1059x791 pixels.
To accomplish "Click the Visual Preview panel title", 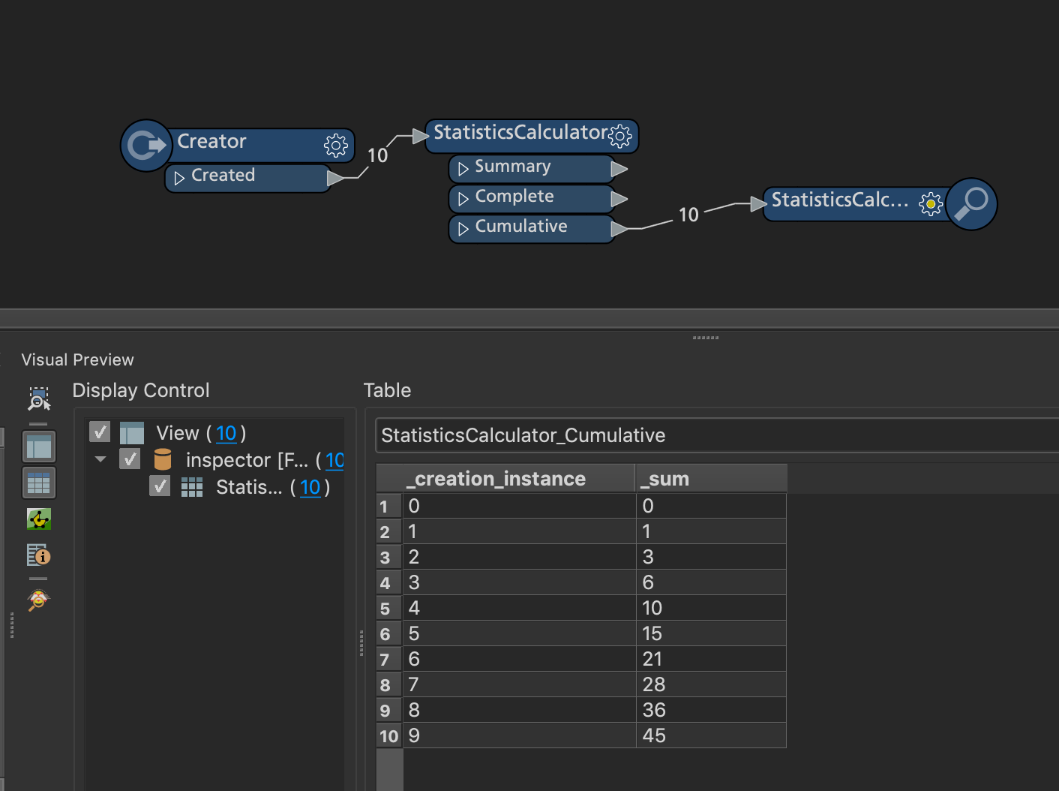I will (x=77, y=359).
